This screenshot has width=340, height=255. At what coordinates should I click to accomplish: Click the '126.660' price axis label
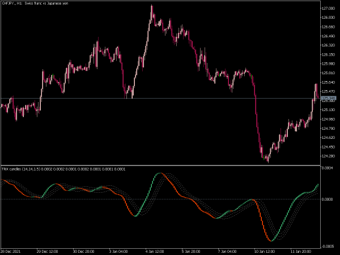(329, 27)
